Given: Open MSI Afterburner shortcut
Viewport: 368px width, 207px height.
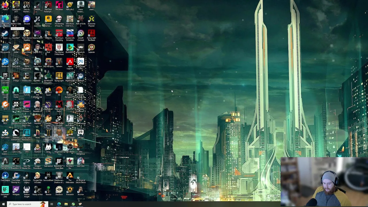Looking at the screenshot, I should pos(37,93).
